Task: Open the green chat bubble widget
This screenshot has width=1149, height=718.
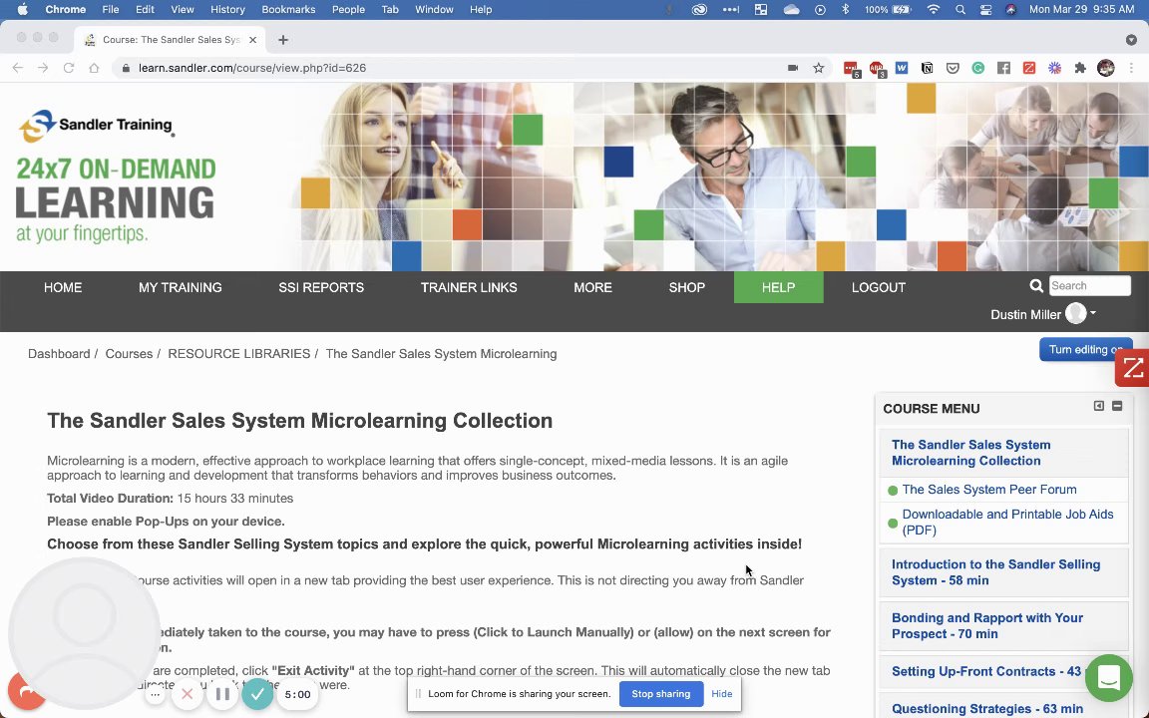Action: 1109,678
